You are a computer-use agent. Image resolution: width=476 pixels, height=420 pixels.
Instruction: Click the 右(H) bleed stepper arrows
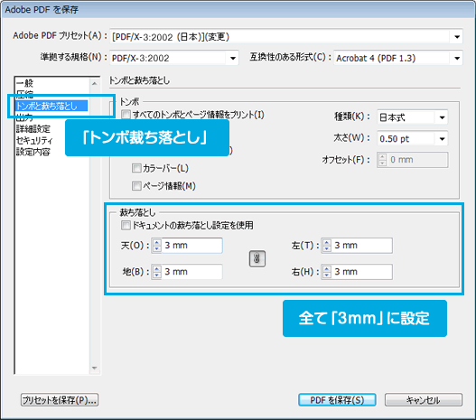coord(327,272)
